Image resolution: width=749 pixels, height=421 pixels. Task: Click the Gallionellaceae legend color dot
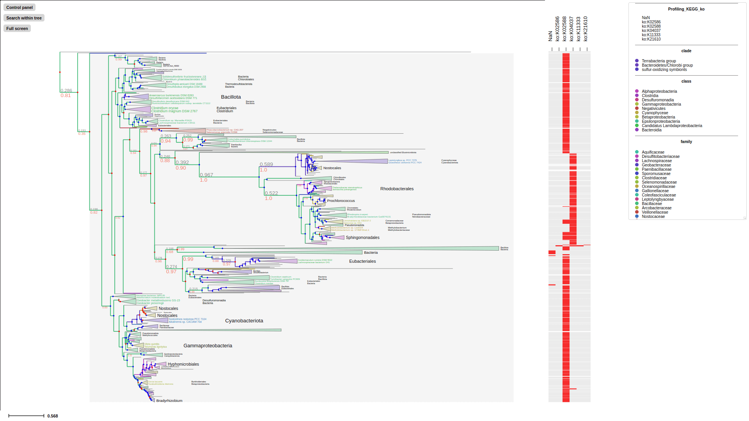point(637,191)
